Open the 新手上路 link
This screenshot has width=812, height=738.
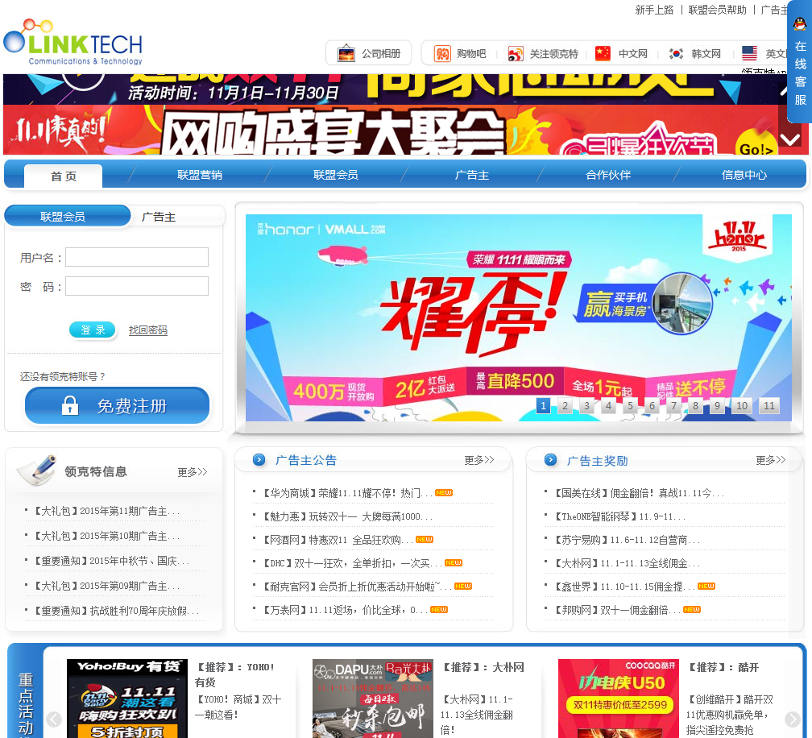(654, 10)
